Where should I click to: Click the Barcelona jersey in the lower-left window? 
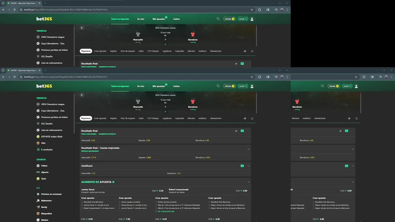coord(193,101)
